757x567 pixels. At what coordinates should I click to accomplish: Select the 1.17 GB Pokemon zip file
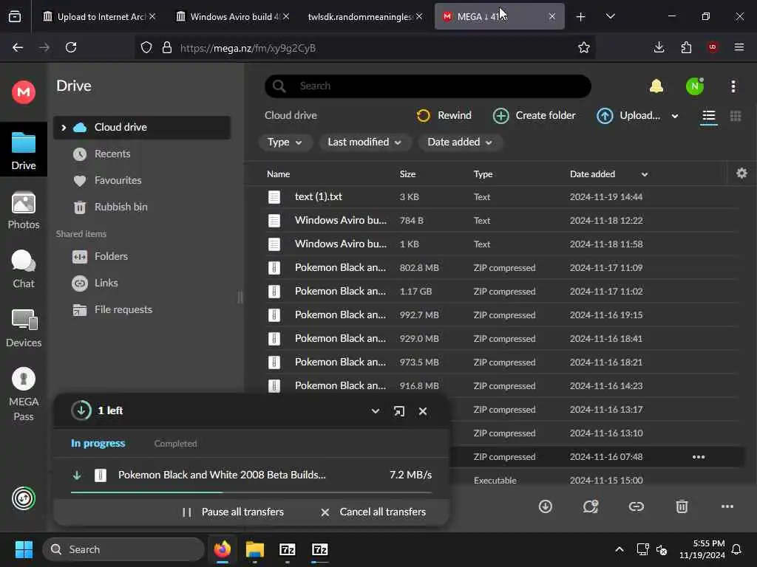point(502,291)
